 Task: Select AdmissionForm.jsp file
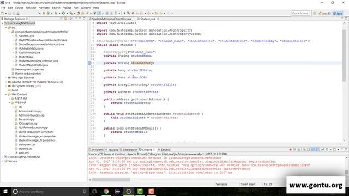(x=28, y=111)
